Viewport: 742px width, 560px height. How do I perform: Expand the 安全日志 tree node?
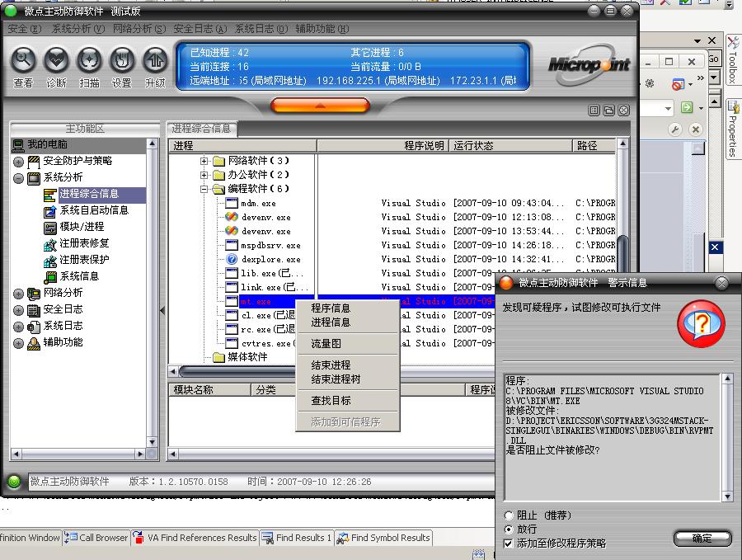coord(18,311)
